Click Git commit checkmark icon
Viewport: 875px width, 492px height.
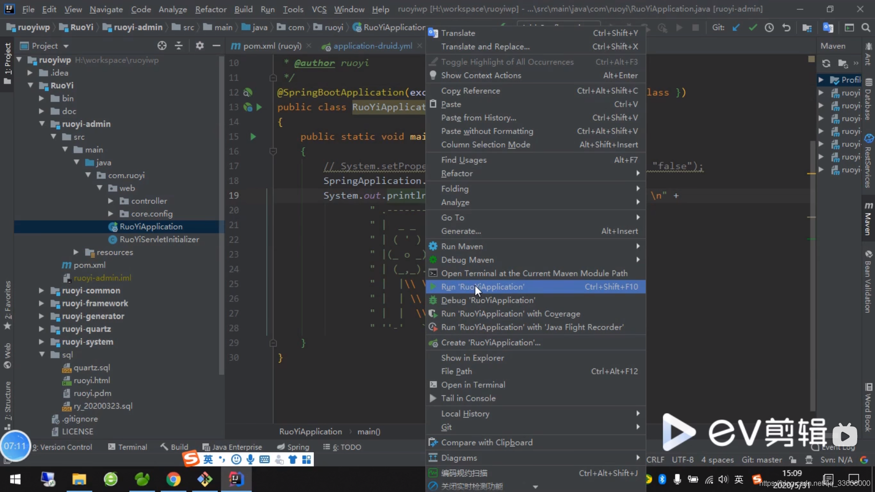[753, 28]
